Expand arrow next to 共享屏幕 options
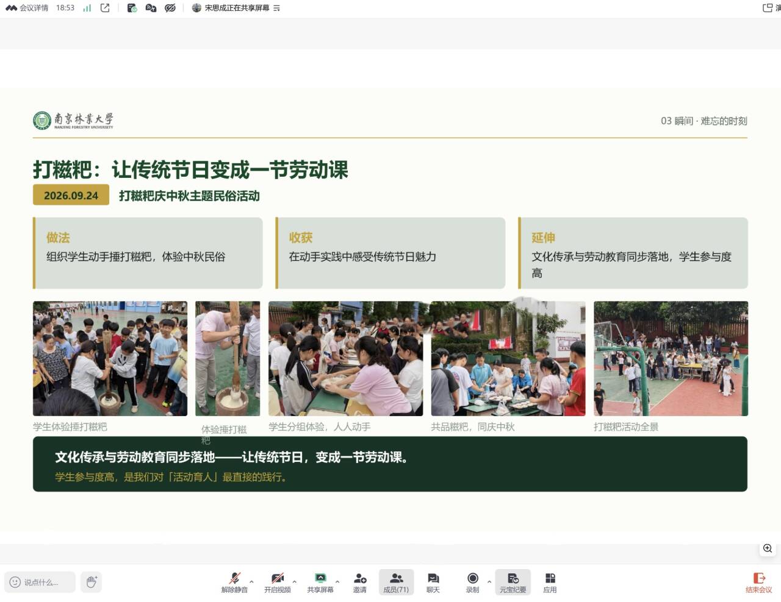781x602 pixels. [337, 581]
